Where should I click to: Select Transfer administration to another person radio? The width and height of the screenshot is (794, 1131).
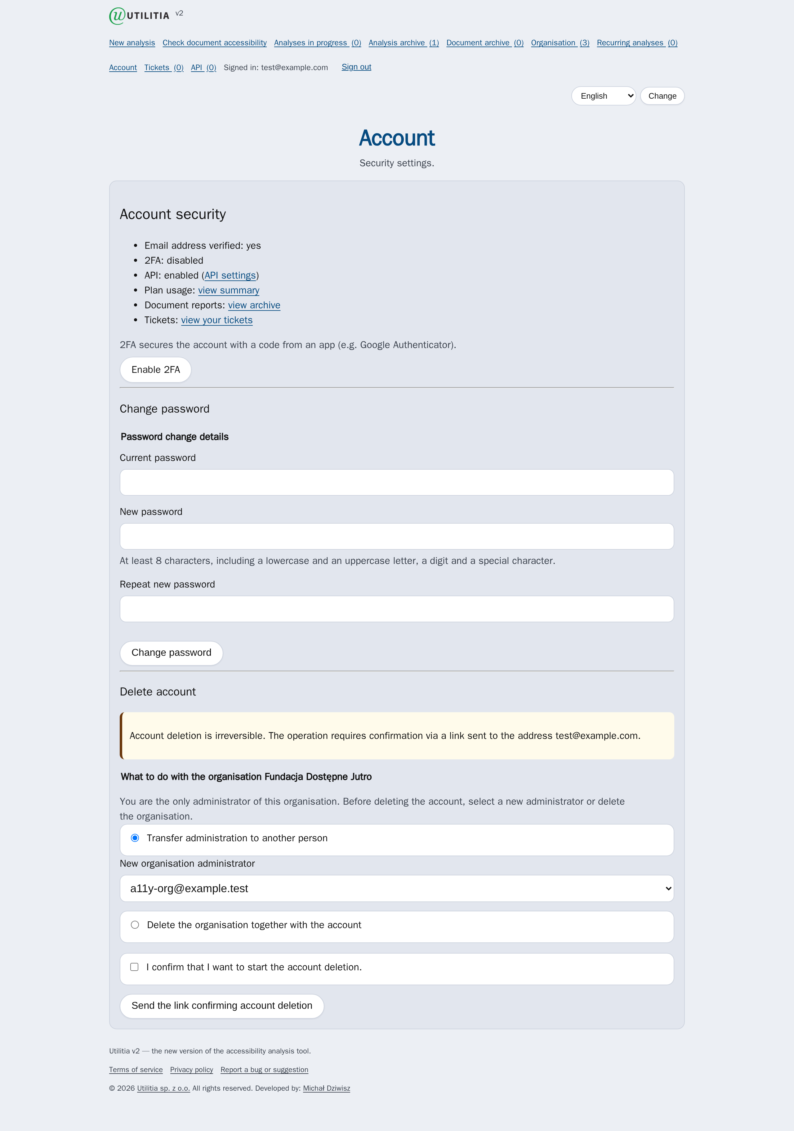(135, 838)
